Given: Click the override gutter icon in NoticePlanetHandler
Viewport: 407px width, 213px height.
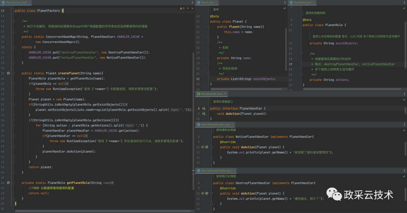Looking at the screenshot, I should coord(202,147).
